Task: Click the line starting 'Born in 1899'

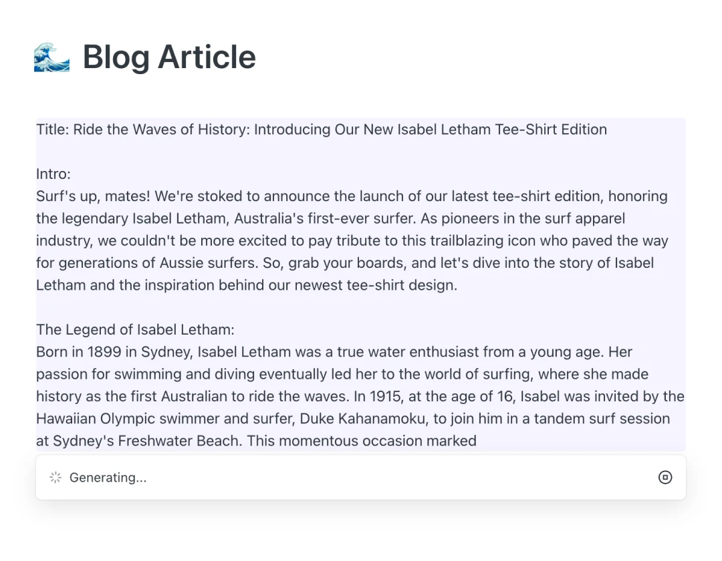Action: [x=334, y=352]
